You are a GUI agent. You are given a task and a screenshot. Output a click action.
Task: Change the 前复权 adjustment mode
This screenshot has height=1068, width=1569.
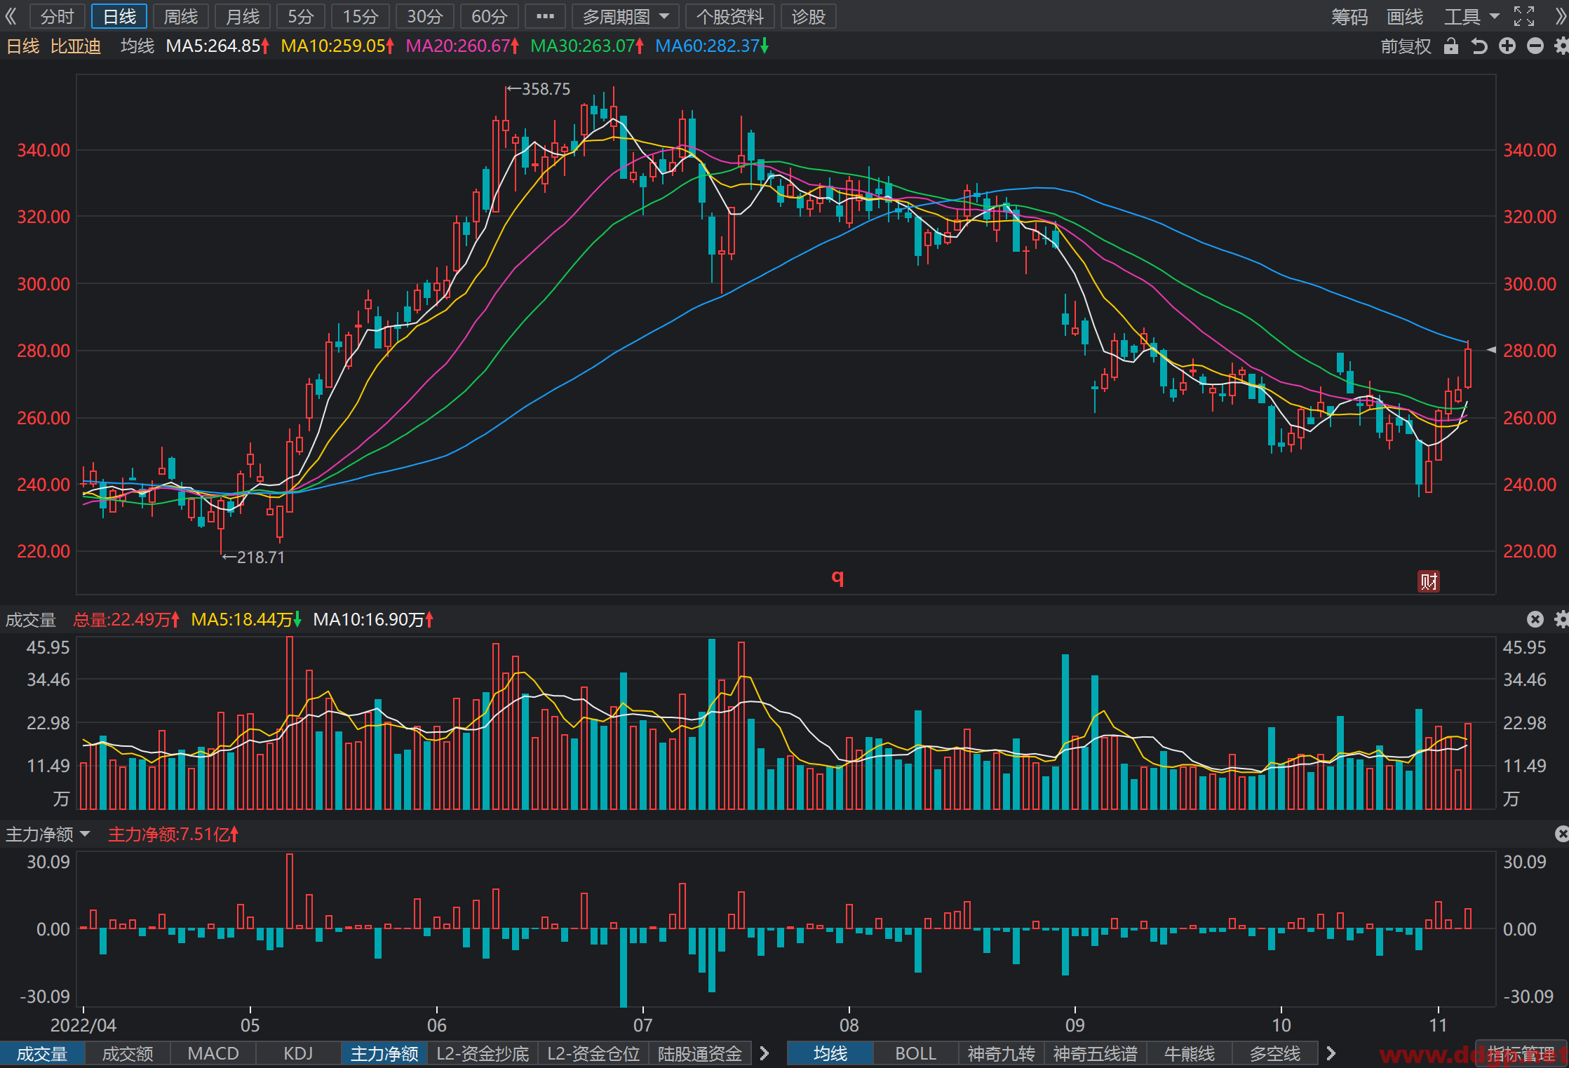coord(1406,46)
